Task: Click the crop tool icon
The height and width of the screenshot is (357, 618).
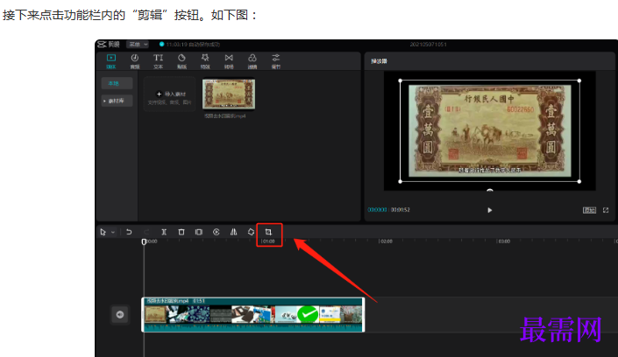Action: 268,232
